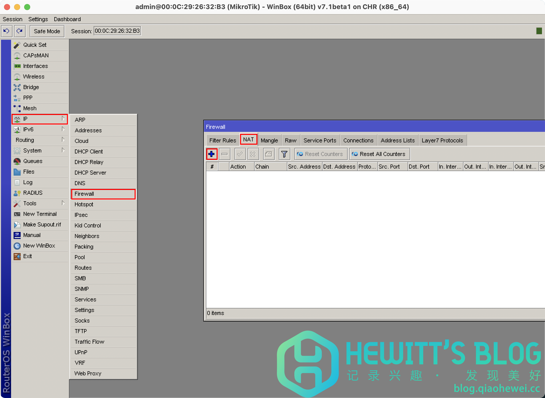This screenshot has width=545, height=398.
Task: Click the undo arrow icon
Action: [7, 31]
